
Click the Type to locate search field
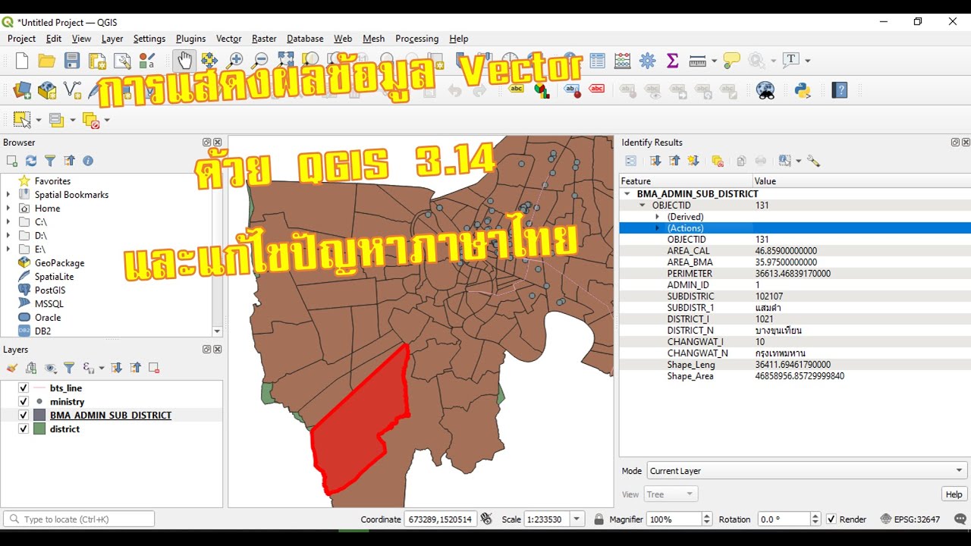point(79,519)
